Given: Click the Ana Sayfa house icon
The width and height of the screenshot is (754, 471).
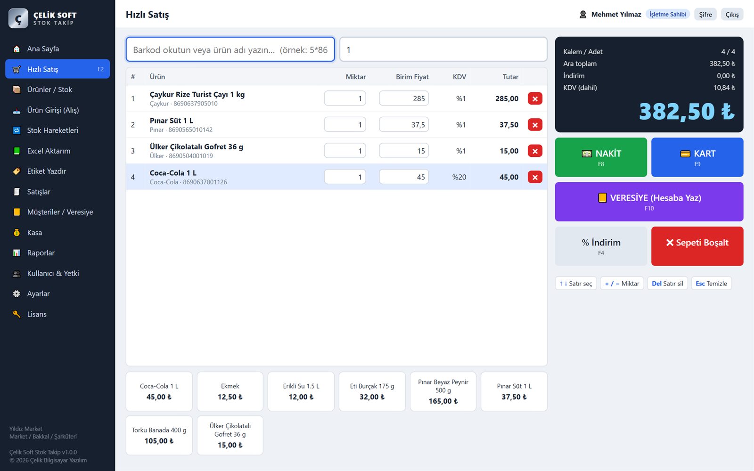Looking at the screenshot, I should pyautogui.click(x=17, y=49).
